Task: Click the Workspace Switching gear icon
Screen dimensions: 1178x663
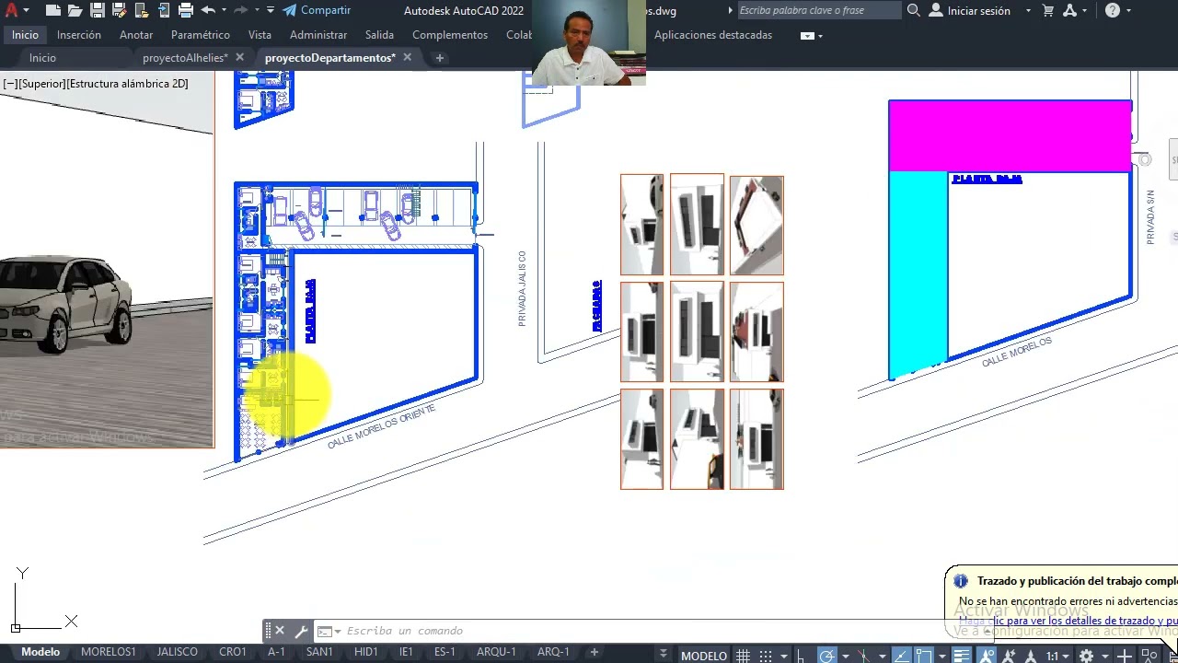Action: (x=1086, y=656)
